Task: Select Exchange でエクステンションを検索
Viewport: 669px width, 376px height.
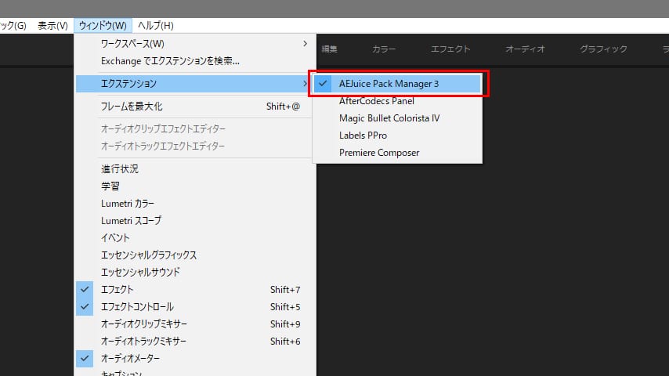Action: pyautogui.click(x=194, y=61)
